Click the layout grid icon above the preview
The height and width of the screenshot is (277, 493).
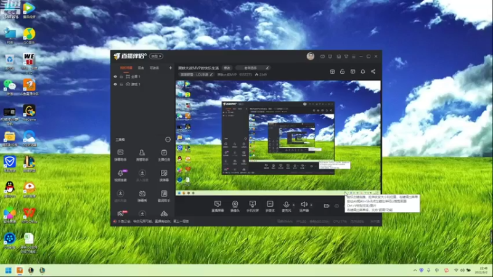[x=352, y=71]
